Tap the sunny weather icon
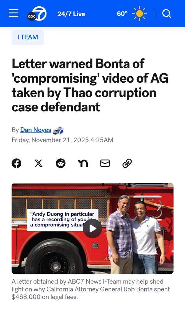185x310 pixels. pos(140,13)
